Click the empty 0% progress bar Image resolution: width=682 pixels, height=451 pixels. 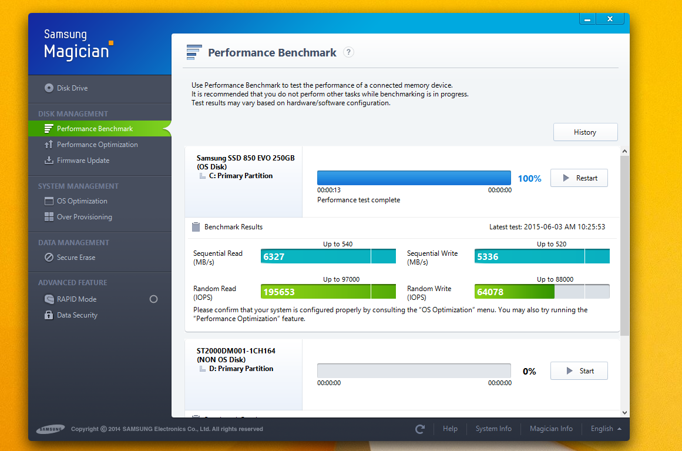tap(414, 371)
